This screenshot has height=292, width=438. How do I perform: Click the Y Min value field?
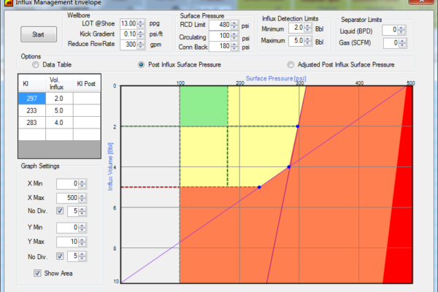(68, 228)
